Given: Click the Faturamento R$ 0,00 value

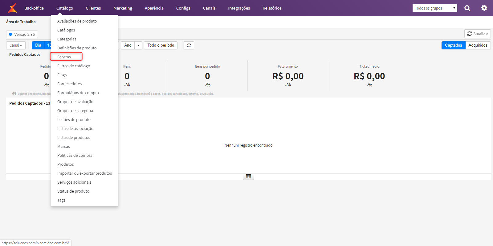Looking at the screenshot, I should 288,76.
